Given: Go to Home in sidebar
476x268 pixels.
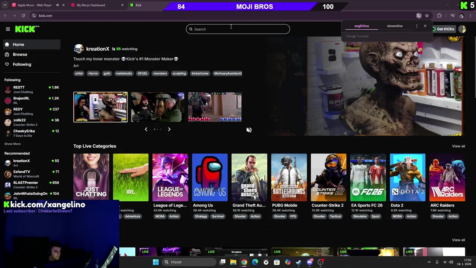Looking at the screenshot, I should (x=32, y=44).
